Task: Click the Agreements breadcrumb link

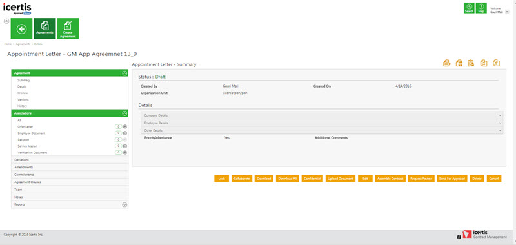Action: [23, 44]
